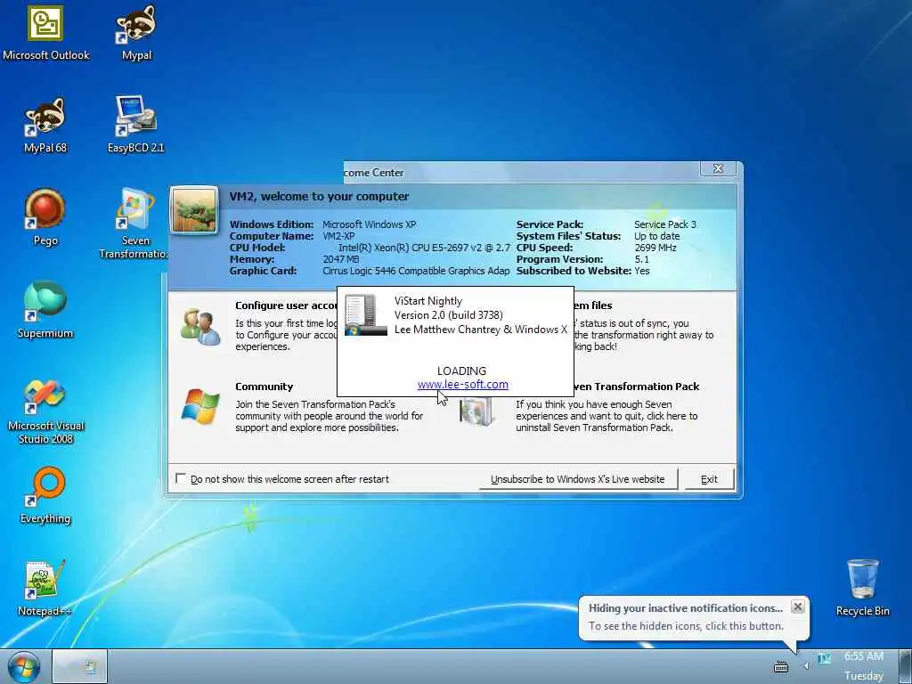The height and width of the screenshot is (684, 912).
Task: Click the ViStart Nightly splash icon
Action: click(365, 314)
